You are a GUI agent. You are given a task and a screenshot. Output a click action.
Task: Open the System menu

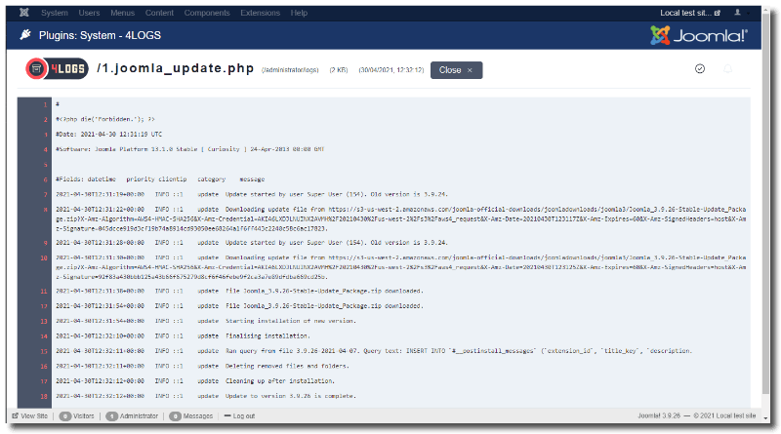pyautogui.click(x=55, y=13)
